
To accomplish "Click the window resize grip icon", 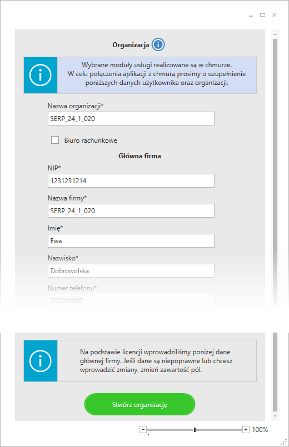I will (x=284, y=442).
